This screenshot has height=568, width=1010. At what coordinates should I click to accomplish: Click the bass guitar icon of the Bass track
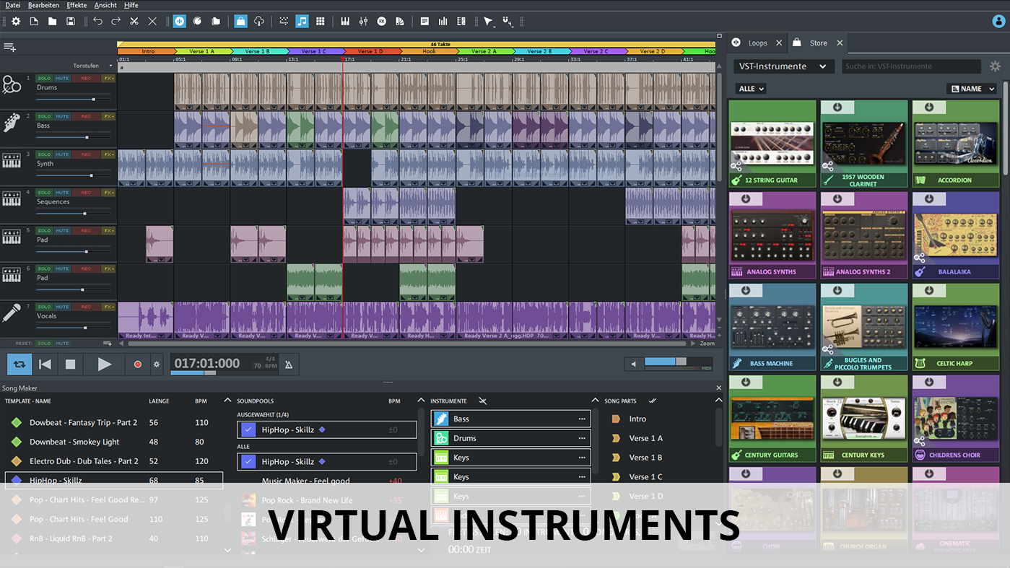point(12,123)
